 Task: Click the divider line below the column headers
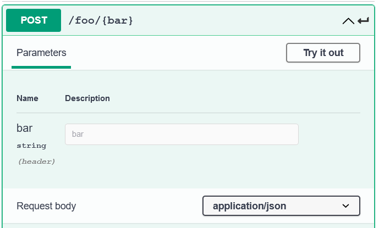188,113
